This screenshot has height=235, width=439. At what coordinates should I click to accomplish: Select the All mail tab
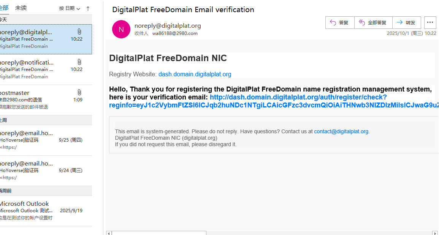click(x=4, y=8)
